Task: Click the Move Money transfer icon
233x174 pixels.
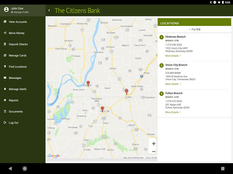Action: [x=5, y=33]
